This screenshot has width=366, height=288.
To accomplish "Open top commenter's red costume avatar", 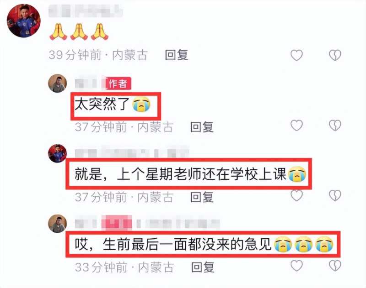I will (x=24, y=21).
